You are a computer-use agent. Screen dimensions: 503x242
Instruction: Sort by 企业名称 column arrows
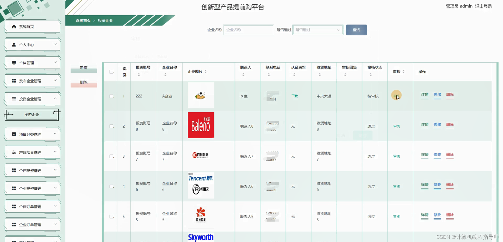coord(165,75)
